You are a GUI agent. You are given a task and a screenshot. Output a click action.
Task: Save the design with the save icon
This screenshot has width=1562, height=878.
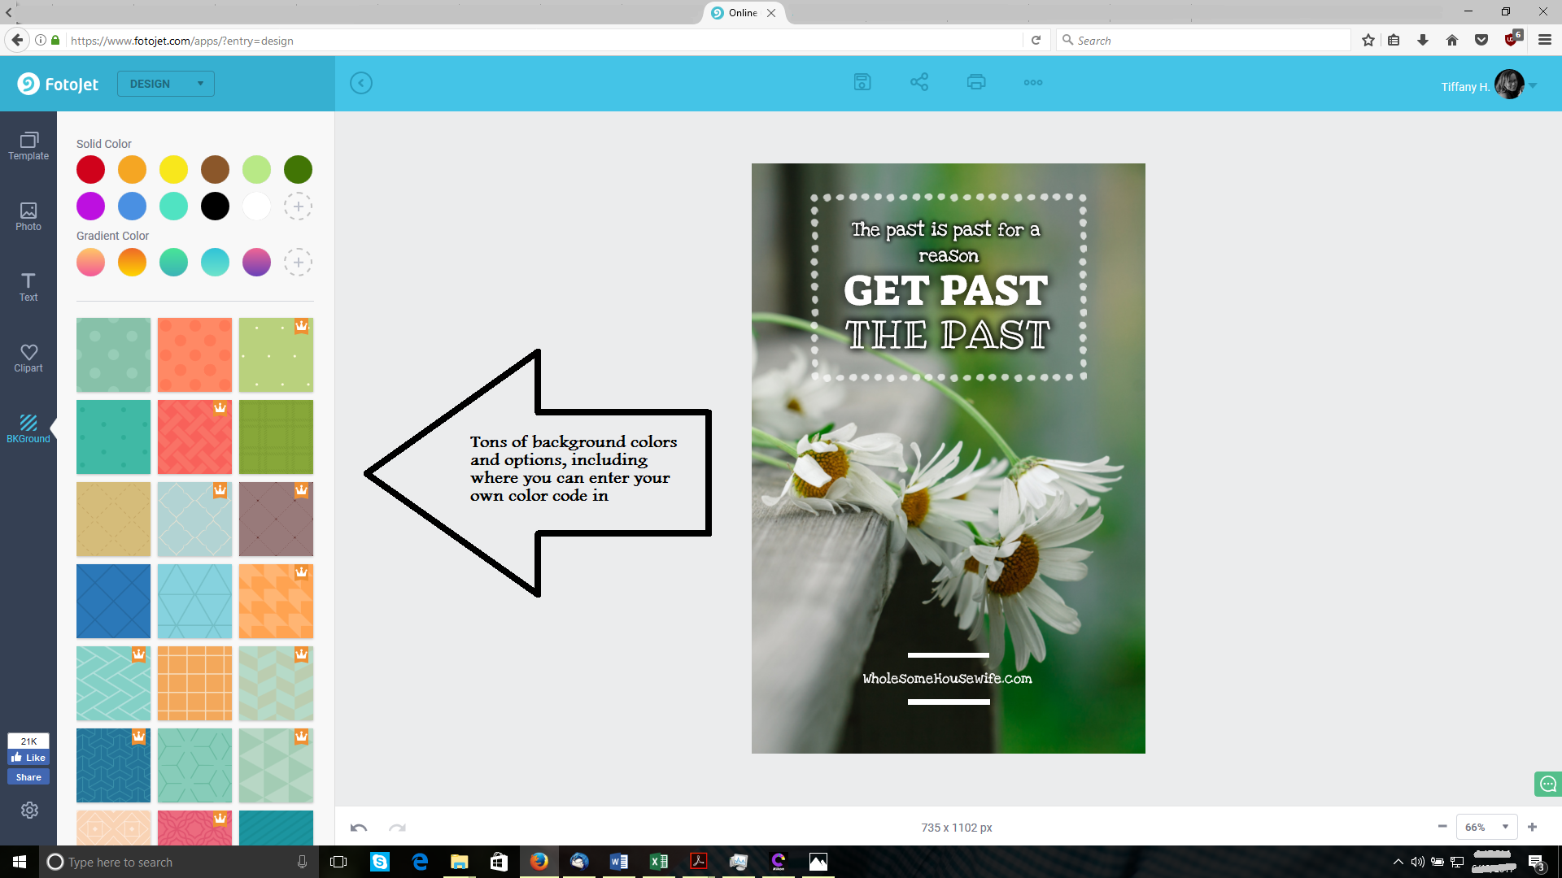(x=862, y=82)
